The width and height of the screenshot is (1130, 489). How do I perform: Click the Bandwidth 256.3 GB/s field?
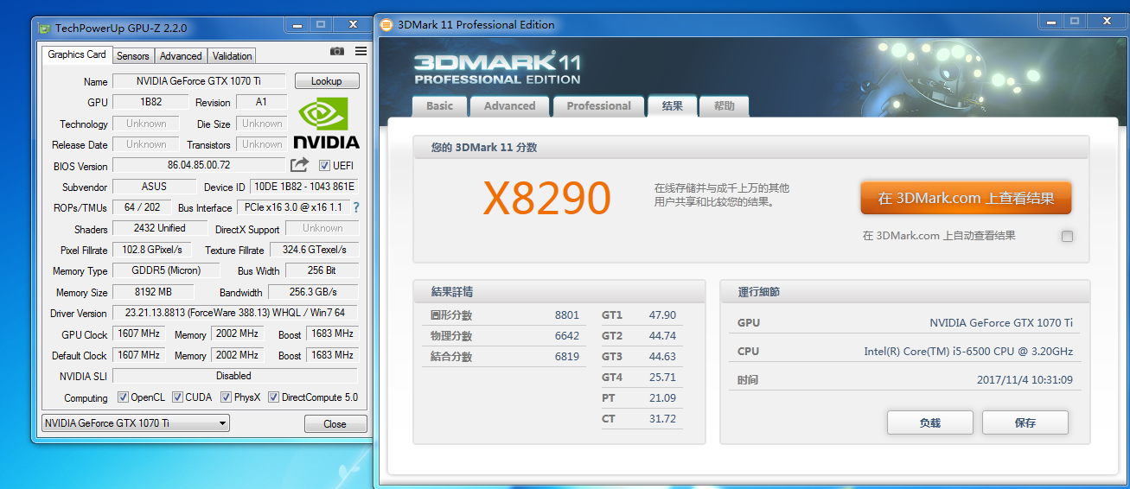point(312,292)
